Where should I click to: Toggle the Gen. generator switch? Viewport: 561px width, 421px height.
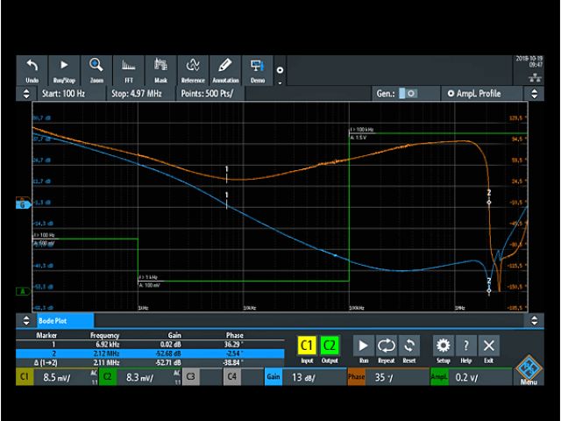408,93
